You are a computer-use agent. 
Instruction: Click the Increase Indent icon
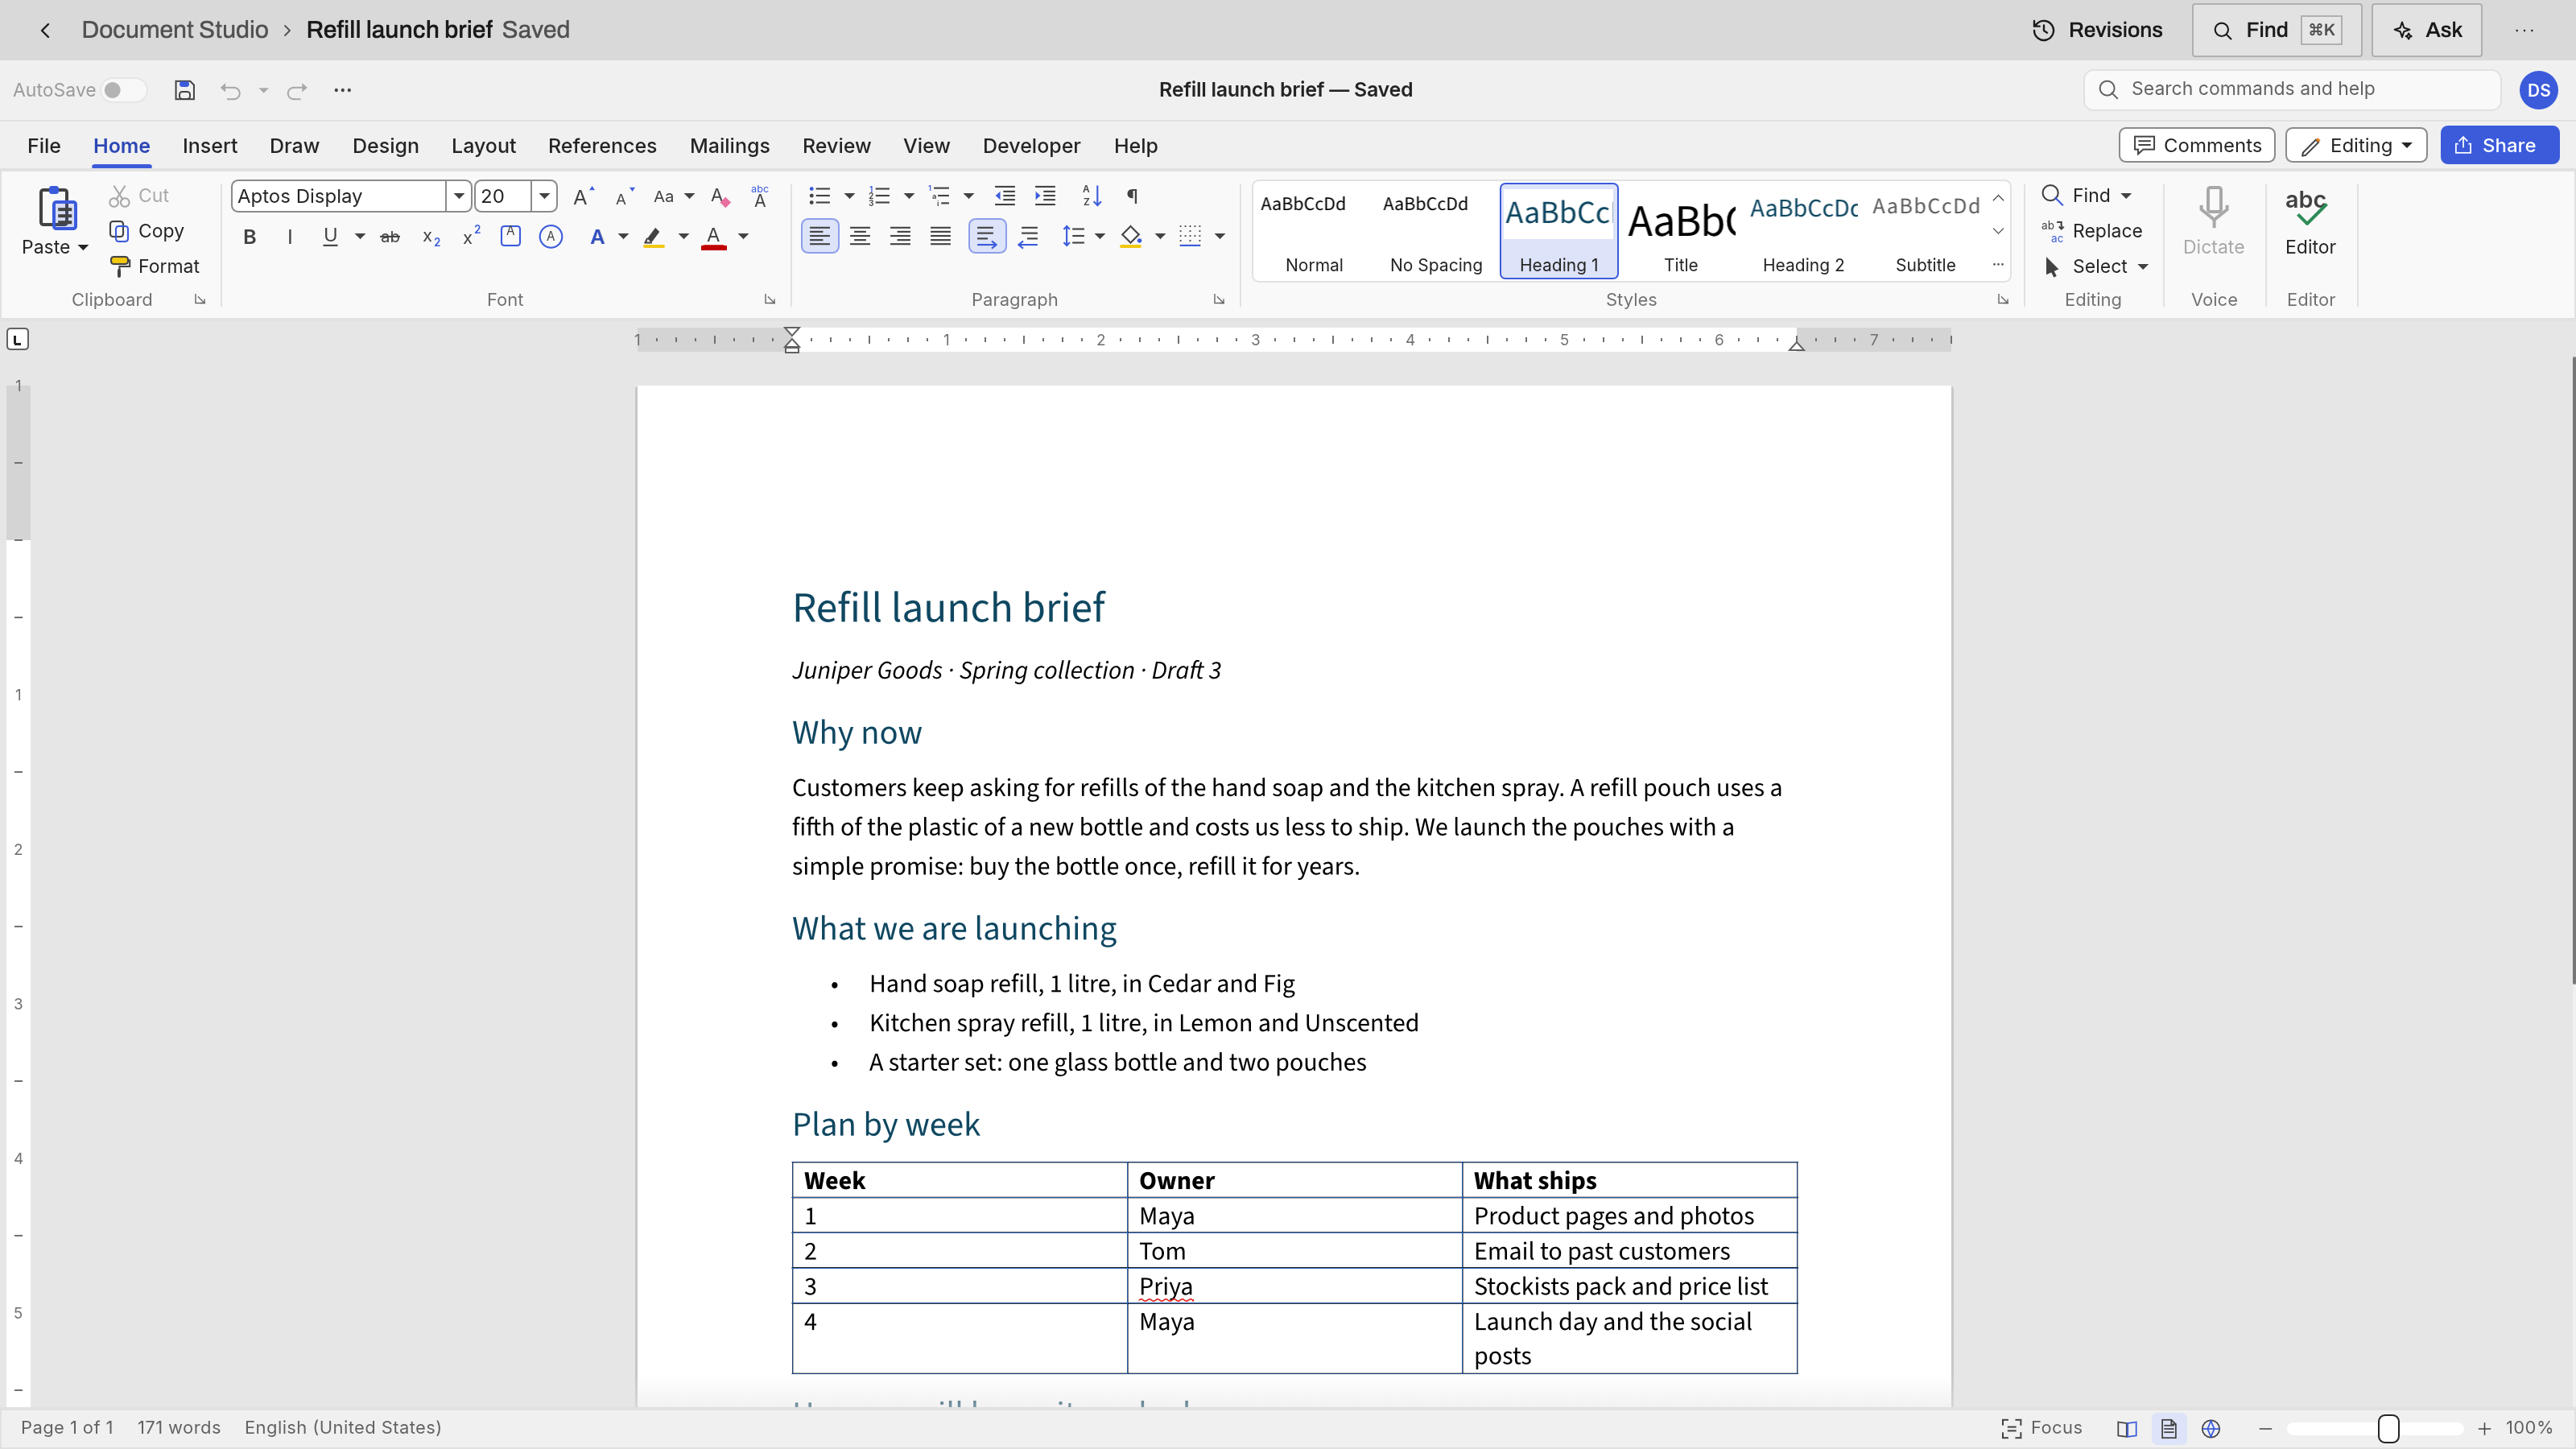click(1045, 196)
